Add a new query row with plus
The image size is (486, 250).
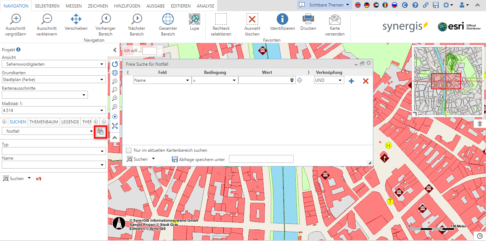pos(351,81)
